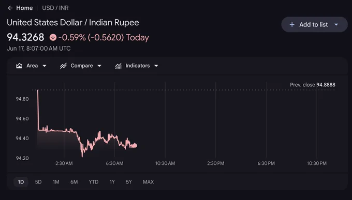
Task: Choose the 6M time range
Action: point(74,182)
